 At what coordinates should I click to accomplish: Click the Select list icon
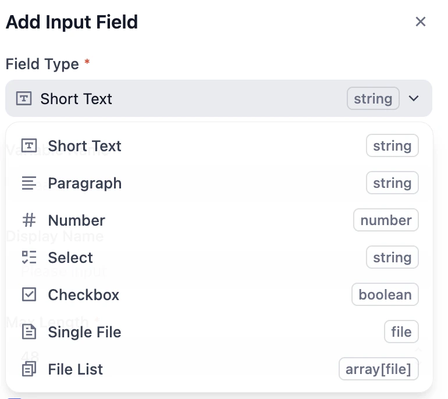click(29, 258)
